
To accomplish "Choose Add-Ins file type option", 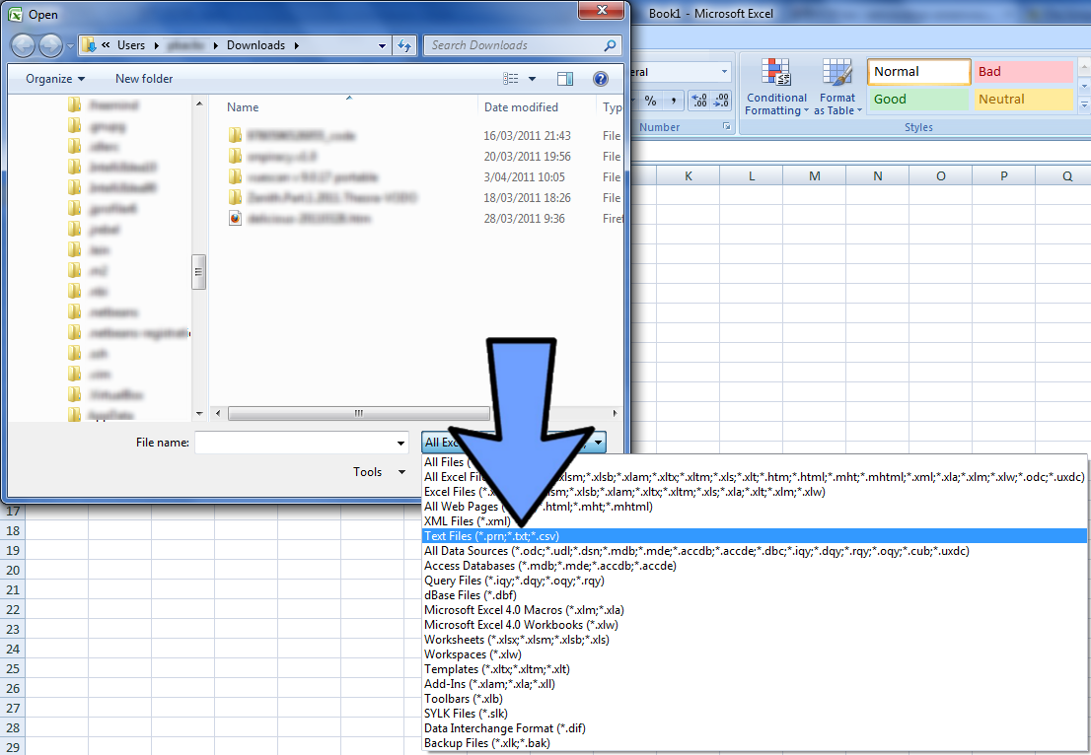I will tap(755, 684).
